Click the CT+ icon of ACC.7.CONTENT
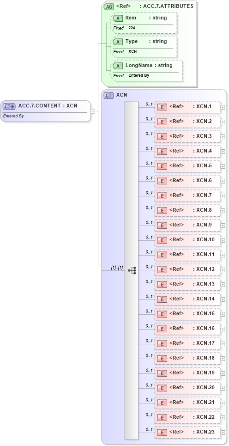The image size is (229, 446). pos(9,106)
